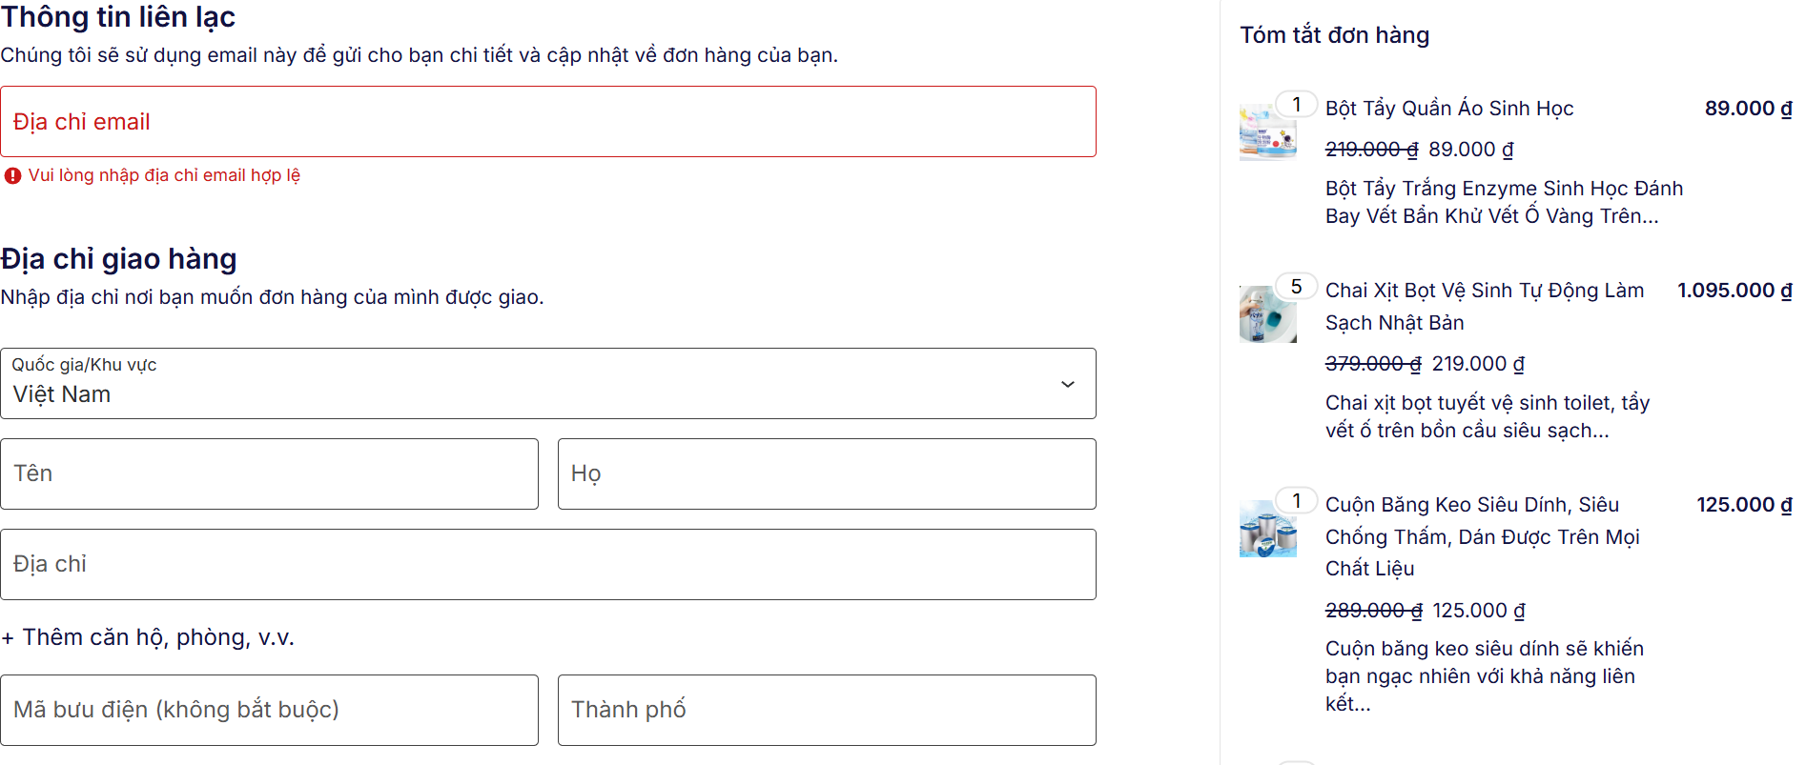Click the quantity badge showing 5

1296,287
